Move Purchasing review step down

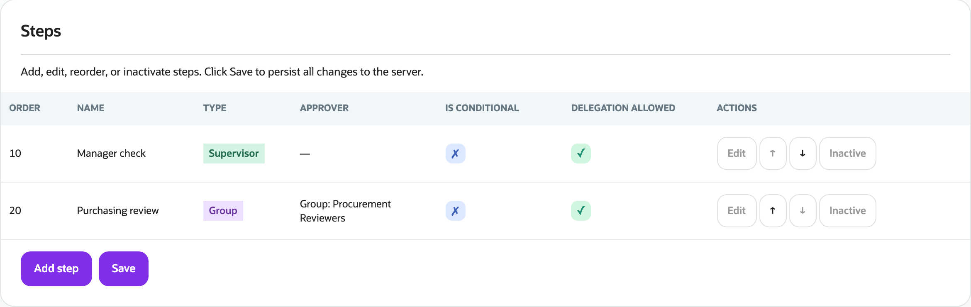(803, 211)
